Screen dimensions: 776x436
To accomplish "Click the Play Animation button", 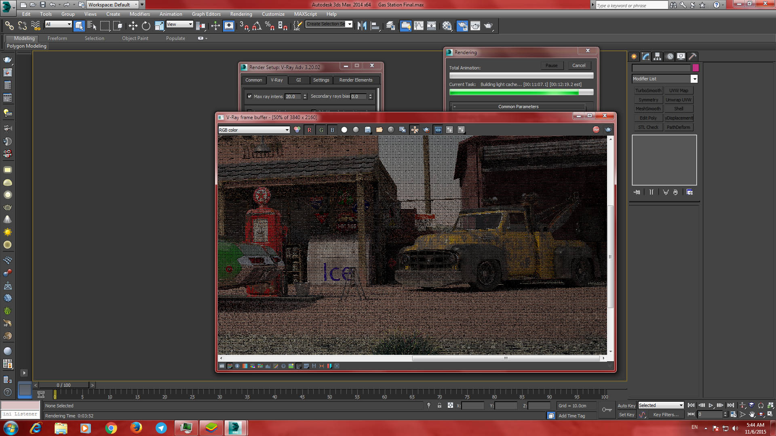I will (711, 405).
